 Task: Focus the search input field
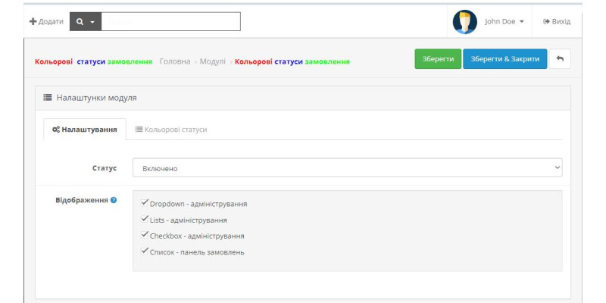171,22
